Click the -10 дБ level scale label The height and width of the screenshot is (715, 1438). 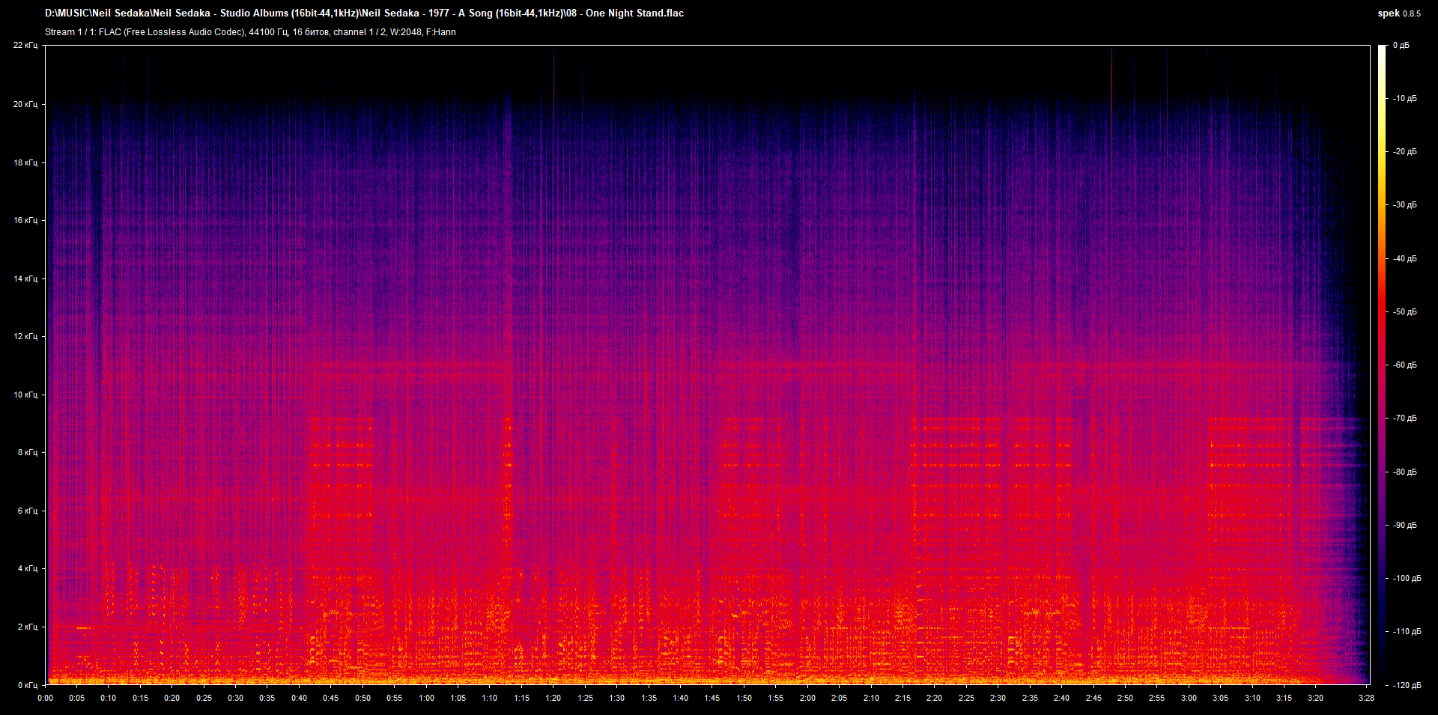pos(1404,99)
